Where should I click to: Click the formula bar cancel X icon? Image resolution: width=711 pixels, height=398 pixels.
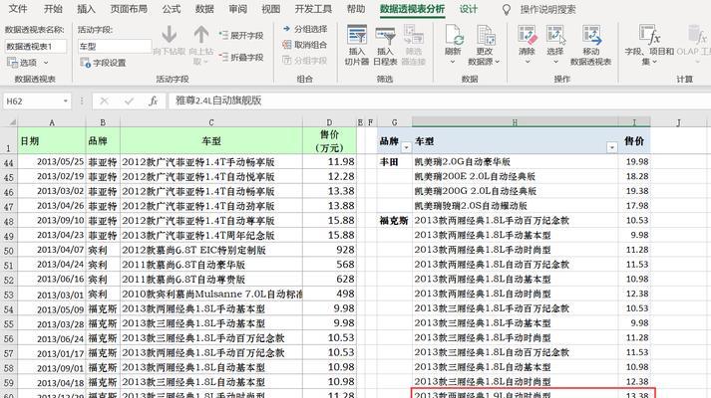pyautogui.click(x=105, y=100)
